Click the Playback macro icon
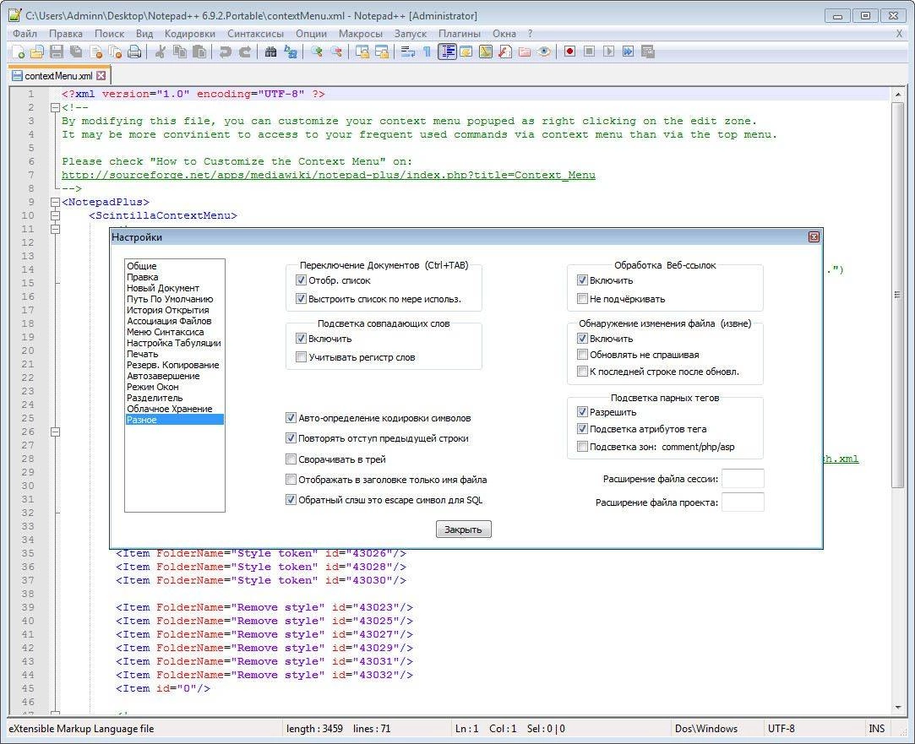This screenshot has height=744, width=915. pyautogui.click(x=608, y=52)
